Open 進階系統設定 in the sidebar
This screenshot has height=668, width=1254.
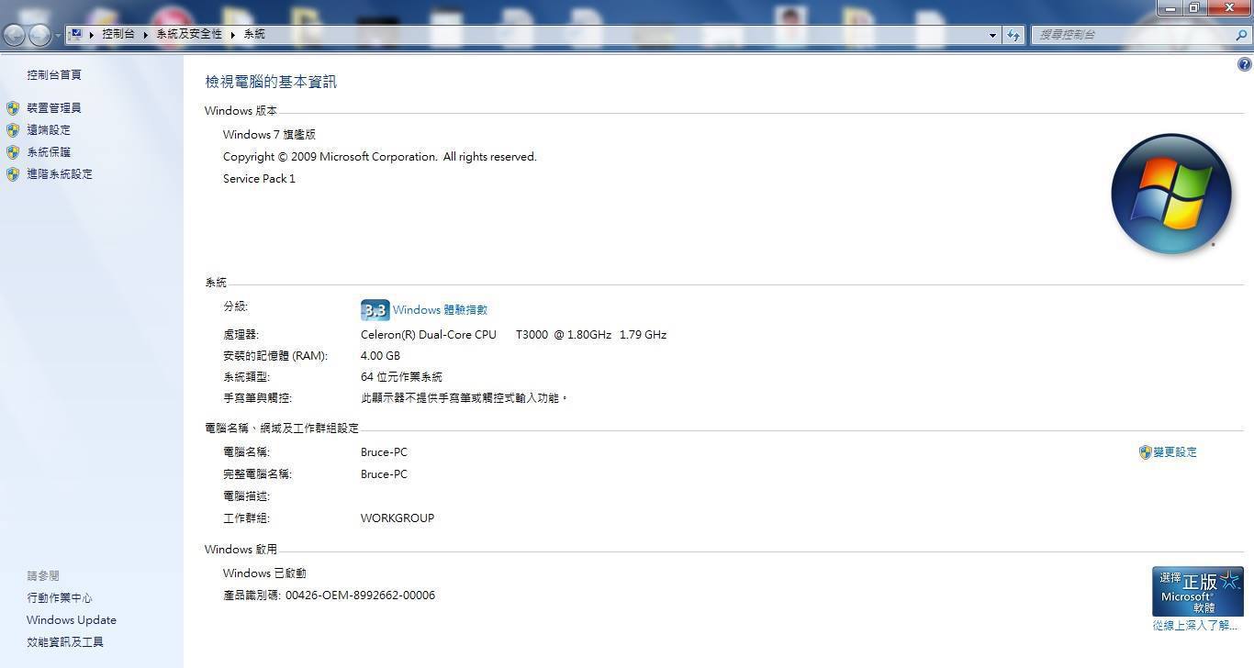coord(60,173)
